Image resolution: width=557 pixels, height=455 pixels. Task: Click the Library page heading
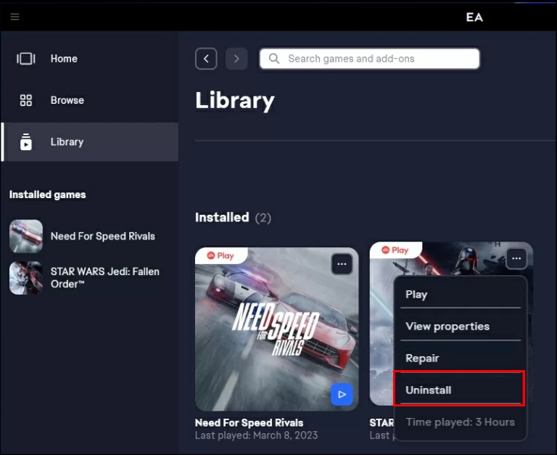235,100
